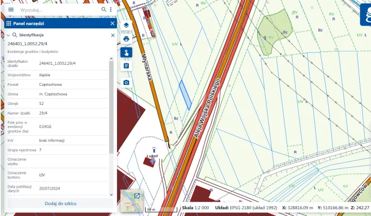Viewport: 371px width, 216px height.
Task: Open the map layers tool
Action: (126, 25)
